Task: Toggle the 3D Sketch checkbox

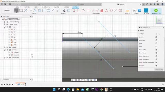Action: click(x=156, y=66)
